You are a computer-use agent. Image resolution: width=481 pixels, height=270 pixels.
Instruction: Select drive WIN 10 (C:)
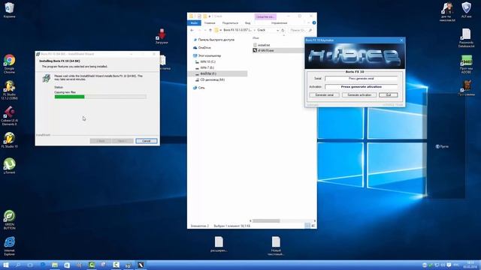coord(205,61)
